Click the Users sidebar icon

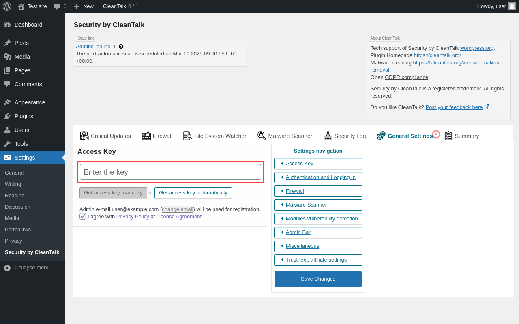pos(7,130)
